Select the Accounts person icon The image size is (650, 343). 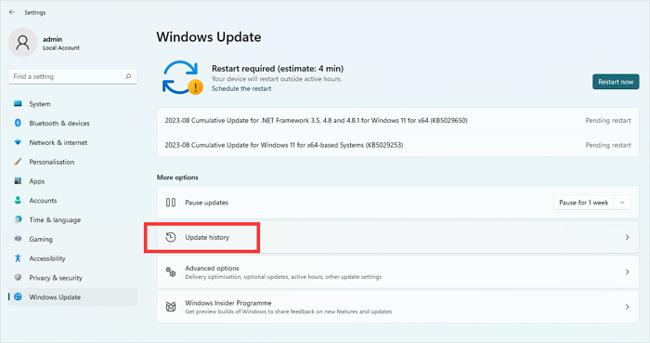18,201
